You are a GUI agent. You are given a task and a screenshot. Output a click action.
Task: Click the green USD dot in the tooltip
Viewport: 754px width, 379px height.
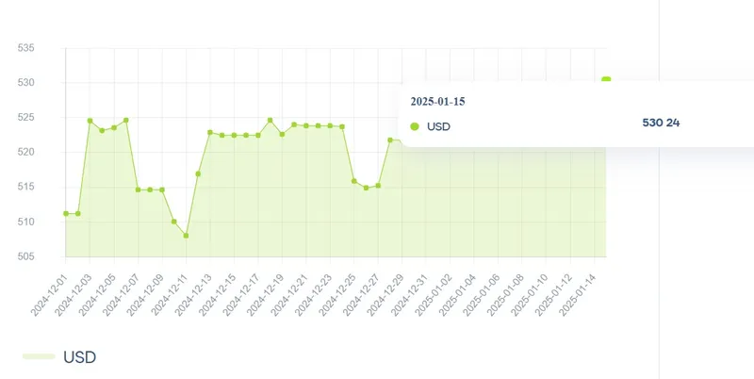415,125
